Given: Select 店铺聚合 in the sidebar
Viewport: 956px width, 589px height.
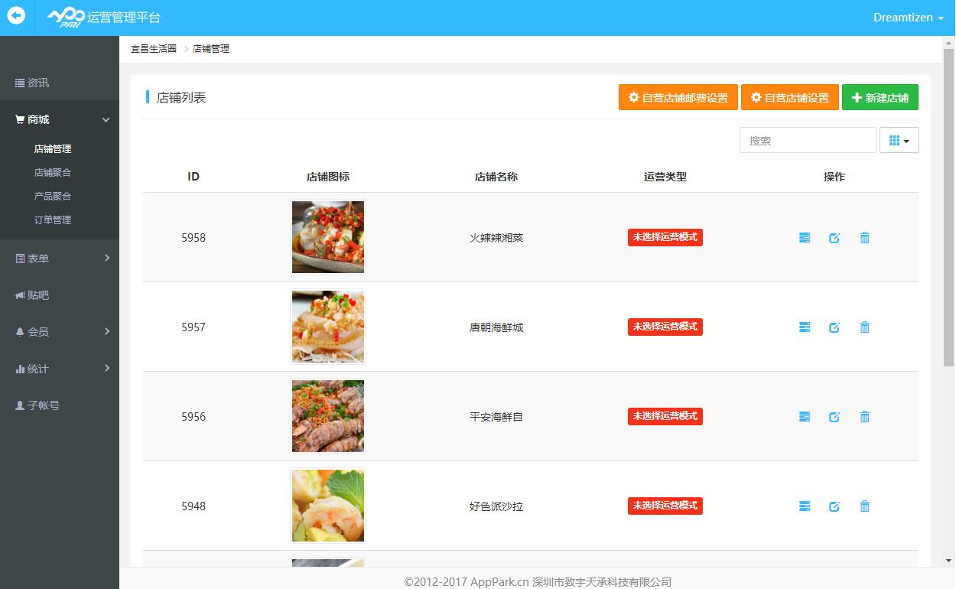Looking at the screenshot, I should tap(53, 173).
